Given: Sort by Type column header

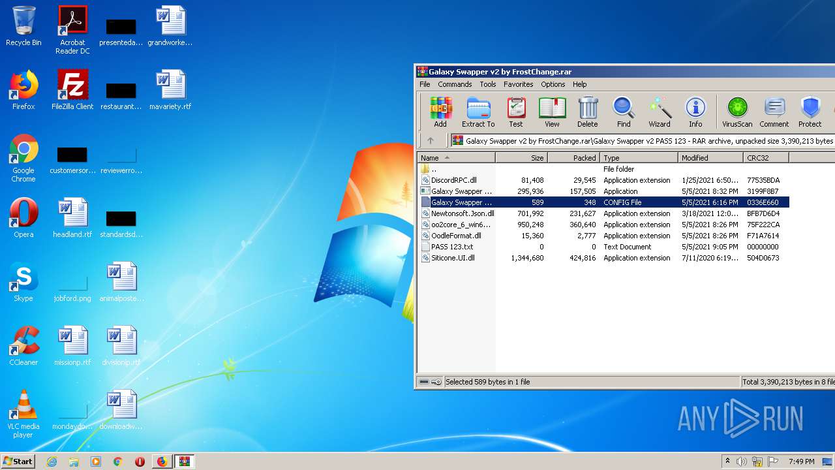Looking at the screenshot, I should click(x=639, y=158).
